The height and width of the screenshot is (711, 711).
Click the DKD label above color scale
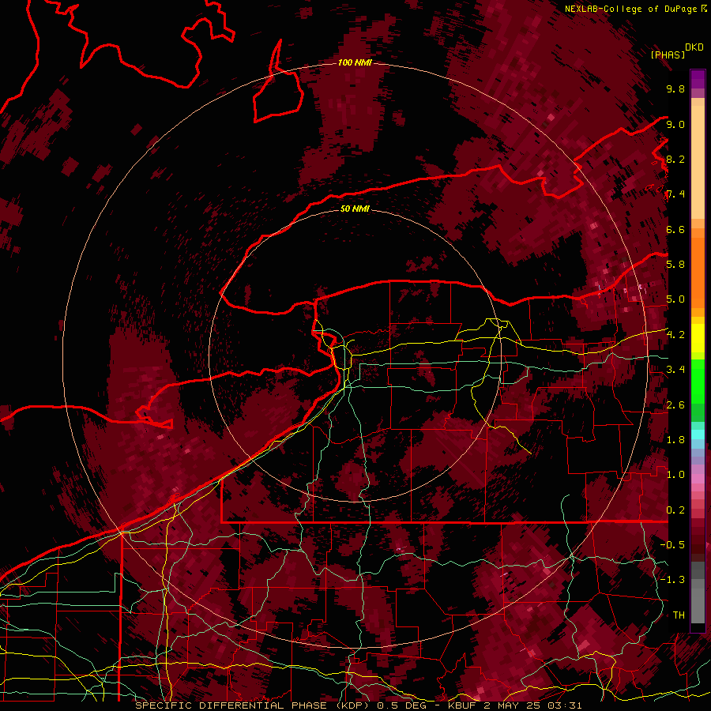point(694,47)
